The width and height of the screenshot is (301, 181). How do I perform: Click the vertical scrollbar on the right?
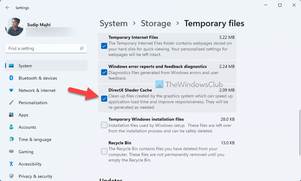coord(298,86)
